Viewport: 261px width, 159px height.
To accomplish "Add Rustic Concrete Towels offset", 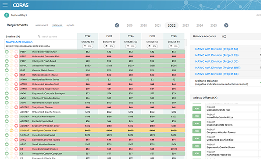I will (x=197, y=124).
